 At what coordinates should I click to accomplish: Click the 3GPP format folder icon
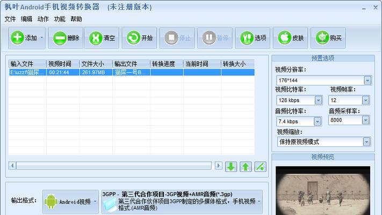[x=110, y=204]
